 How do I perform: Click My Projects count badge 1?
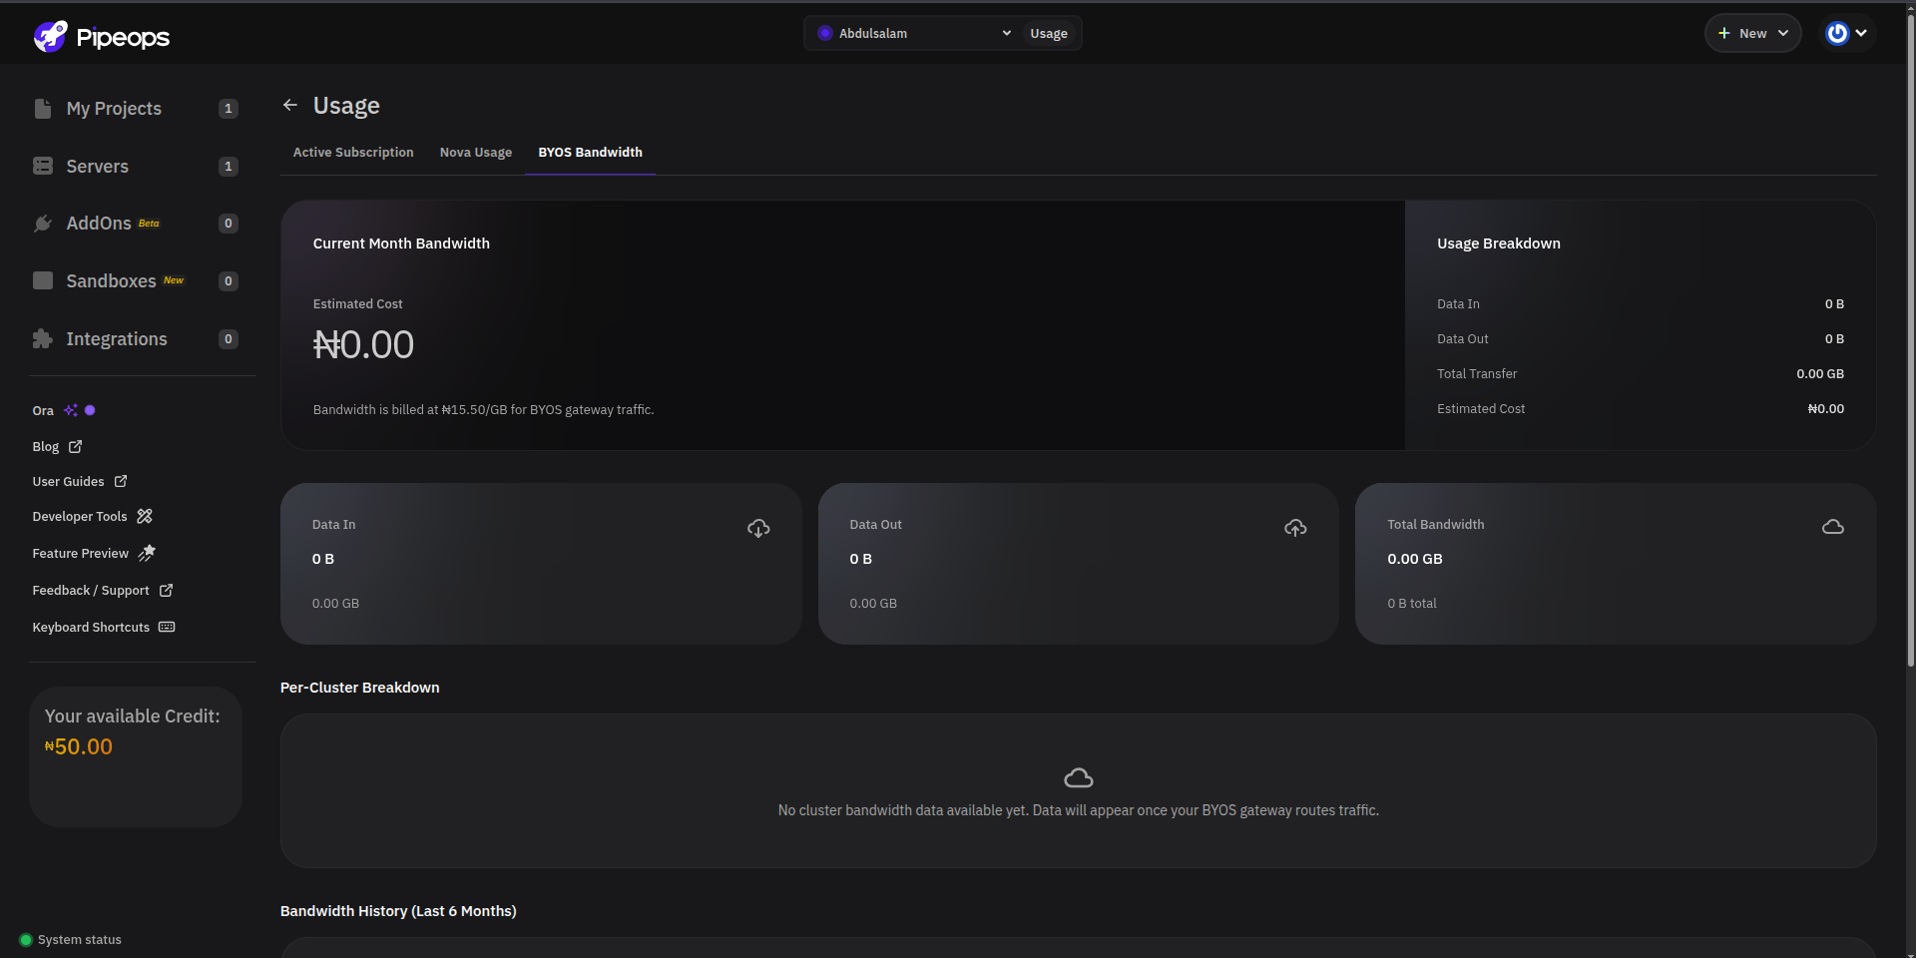tap(229, 109)
